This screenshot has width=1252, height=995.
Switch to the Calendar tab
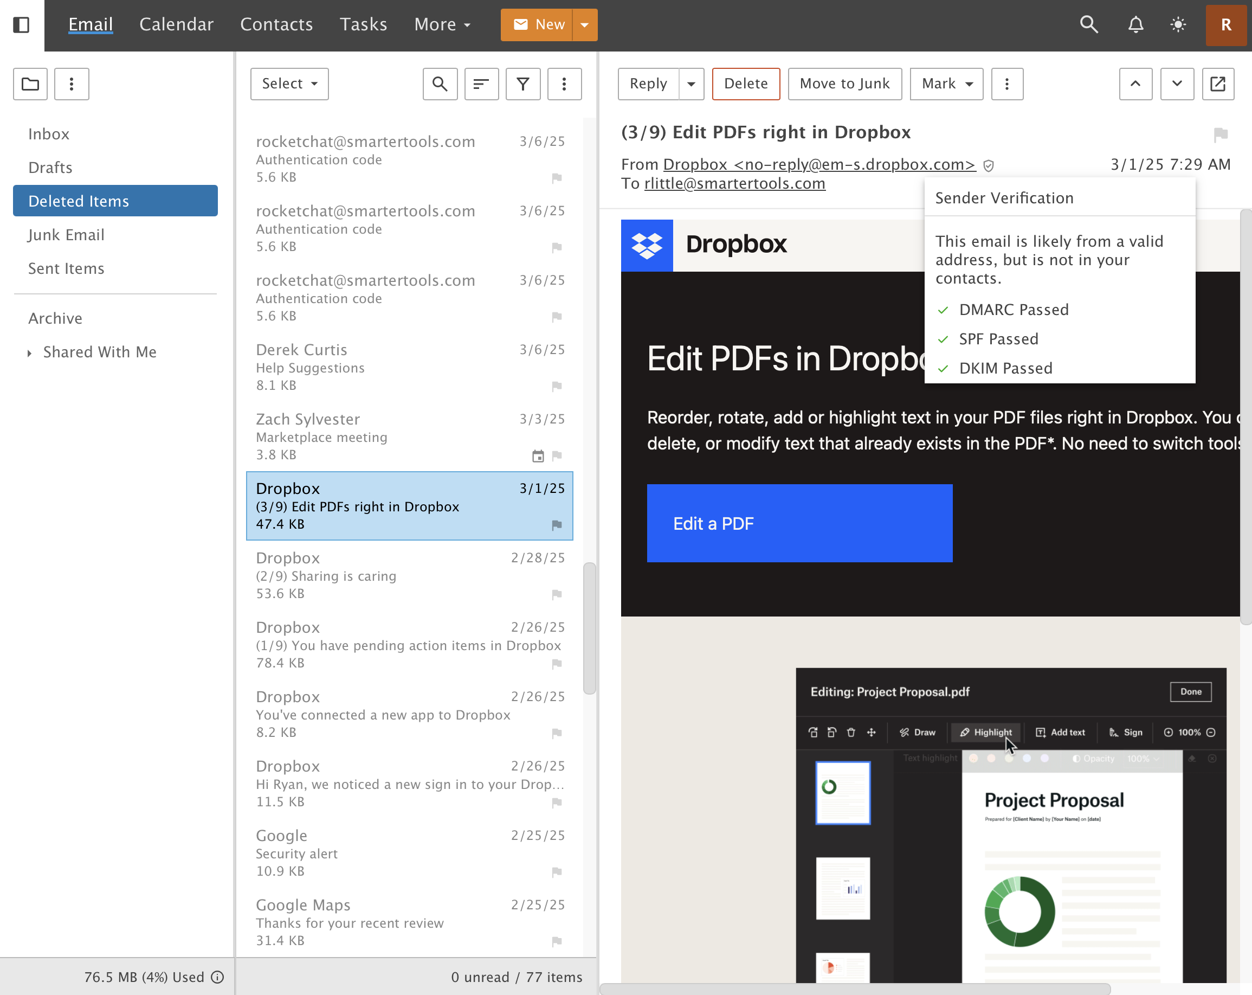(177, 24)
